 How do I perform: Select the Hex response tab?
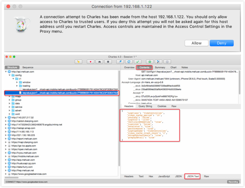click(151, 176)
